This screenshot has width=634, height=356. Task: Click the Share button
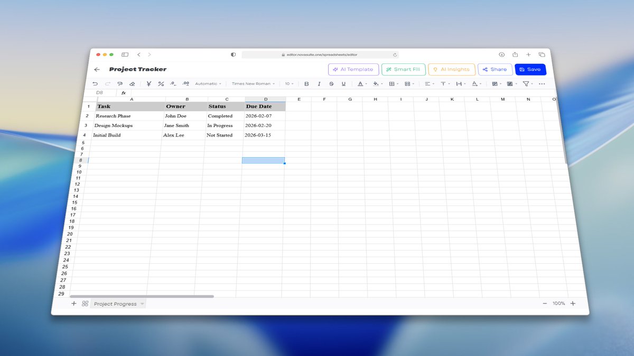pos(495,69)
